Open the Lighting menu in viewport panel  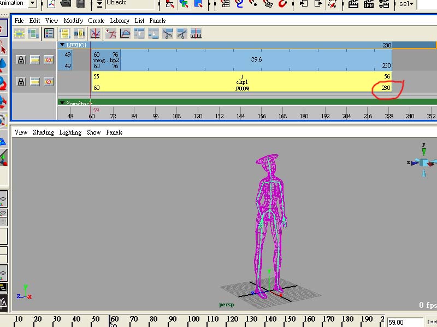[70, 132]
